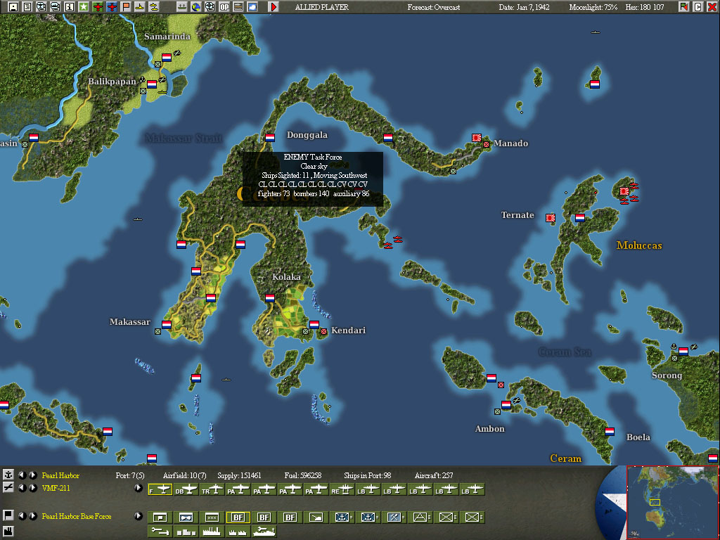
Task: Go to next air group after VMF-211
Action: coord(32,488)
